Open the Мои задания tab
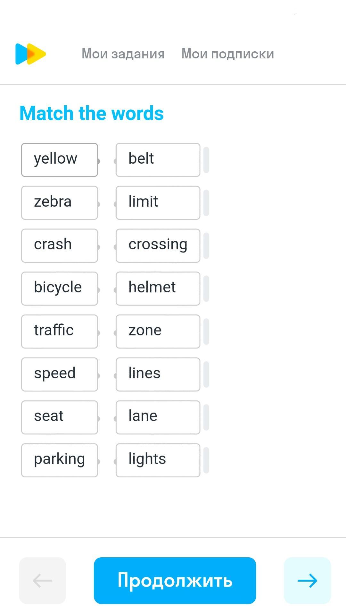 [123, 54]
